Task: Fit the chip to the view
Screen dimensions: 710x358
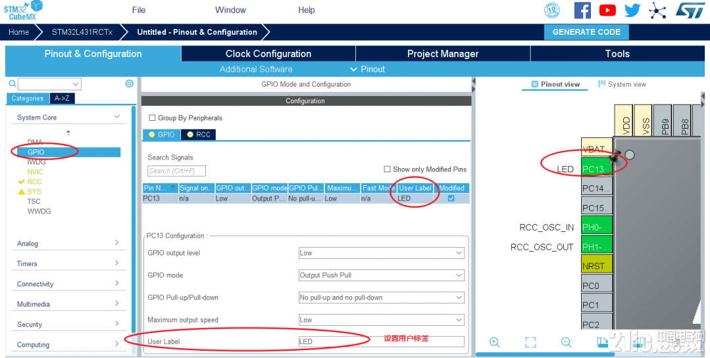Action: (530, 342)
